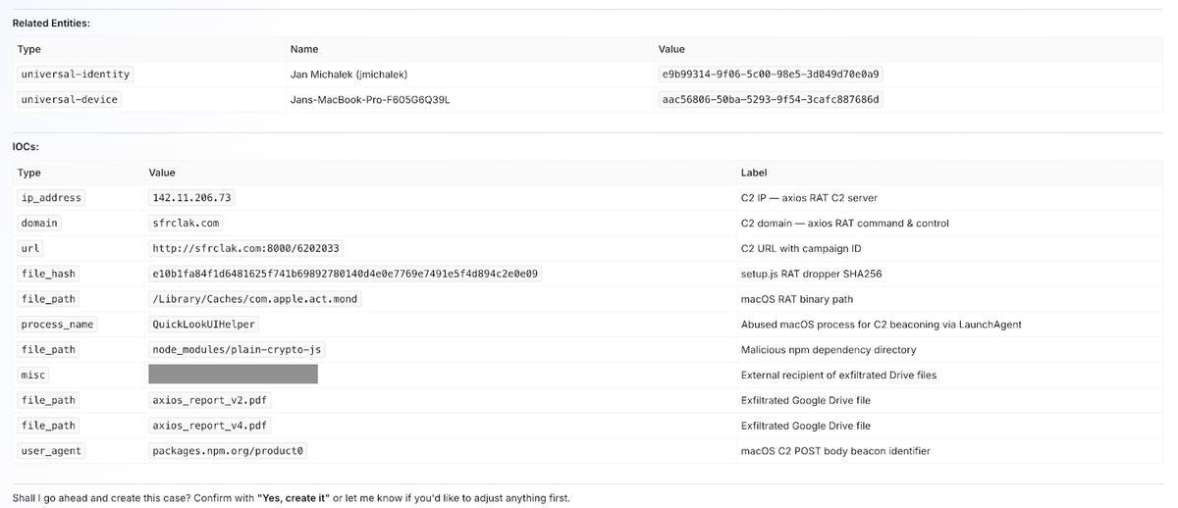1178x508 pixels.
Task: Select the Jan Michalek (jmichalek) name
Action: [349, 75]
